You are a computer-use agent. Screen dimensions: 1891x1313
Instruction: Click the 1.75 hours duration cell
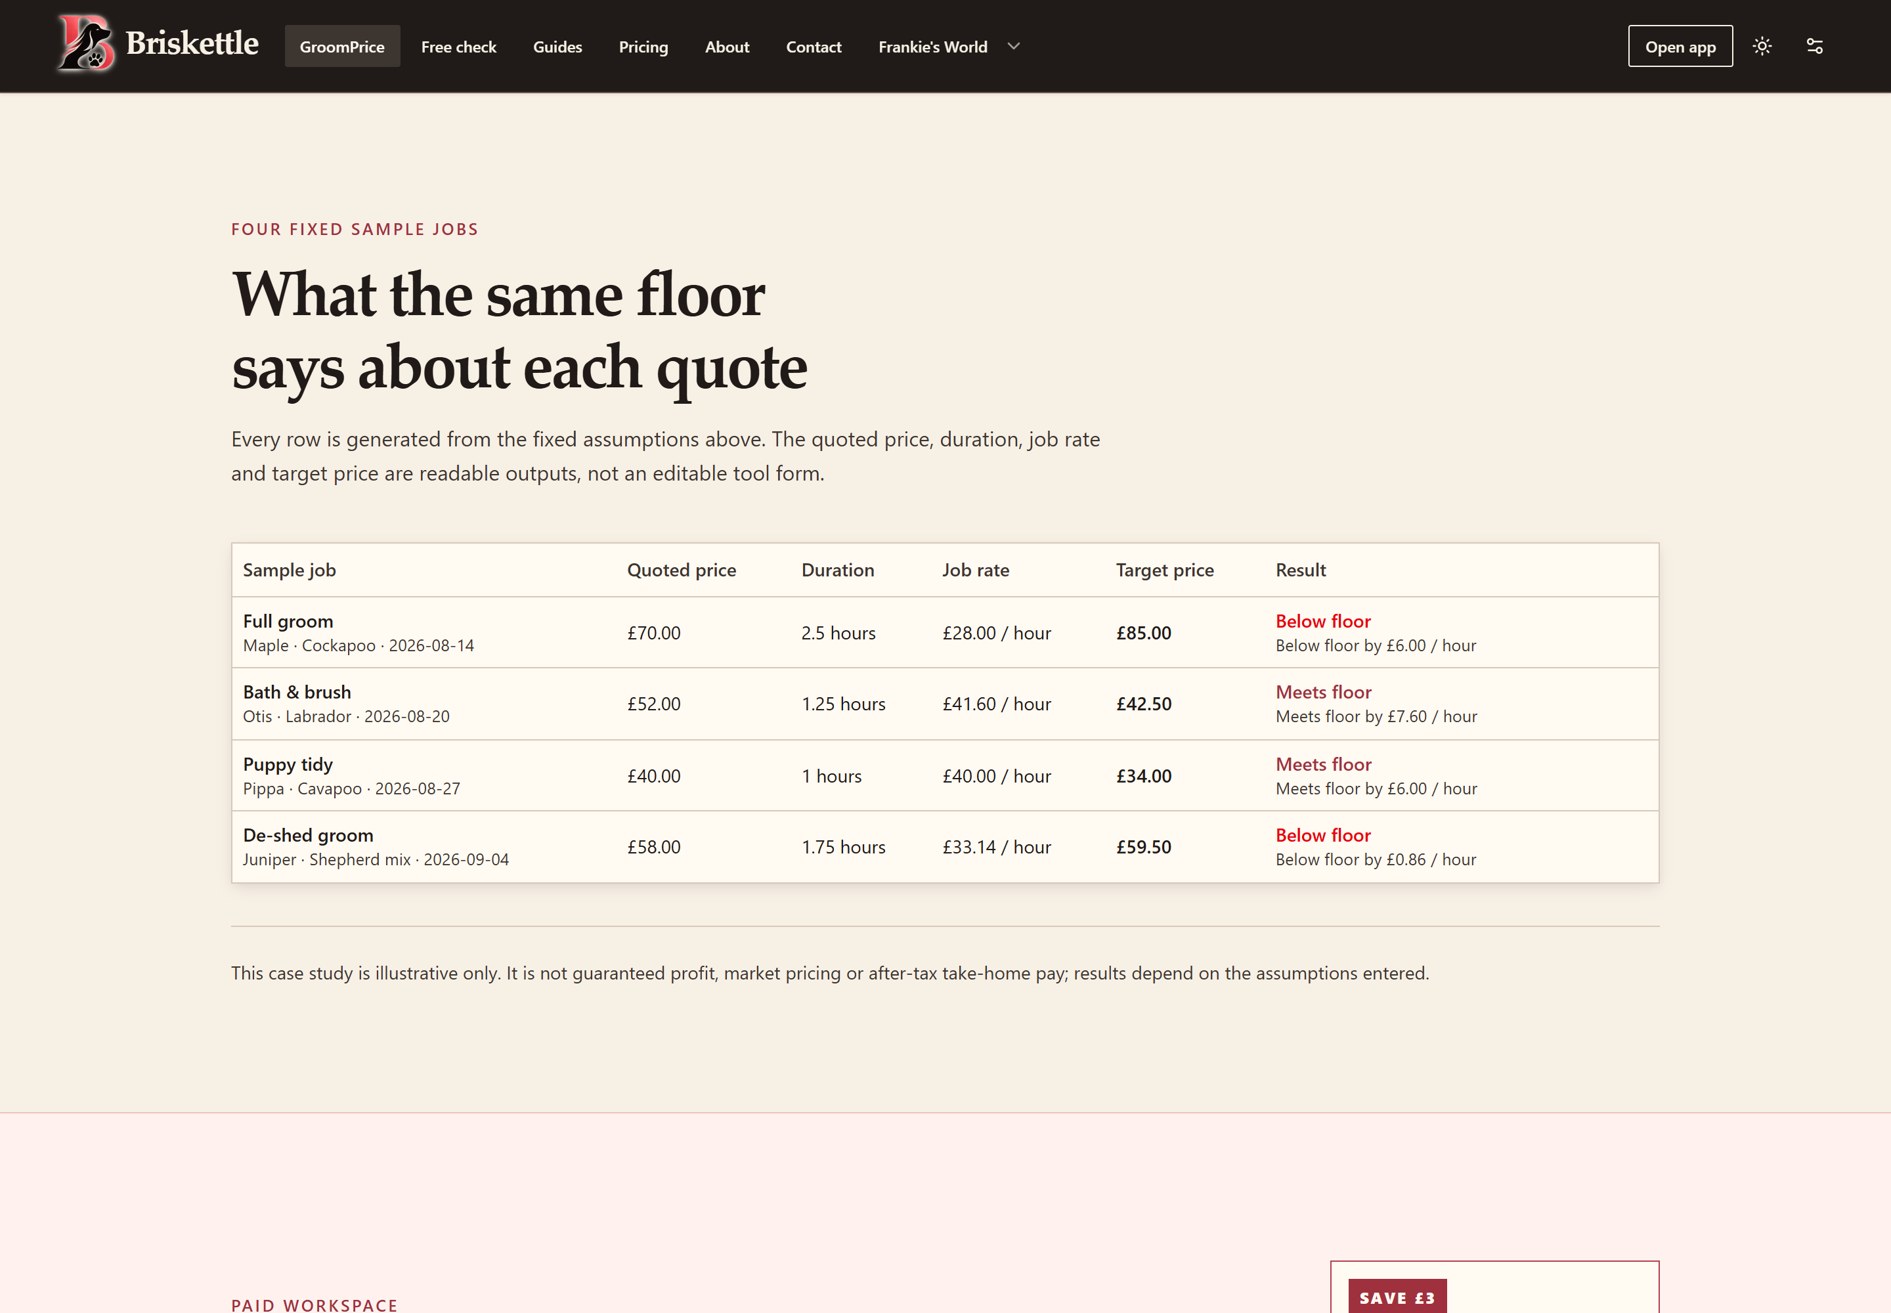pos(844,846)
